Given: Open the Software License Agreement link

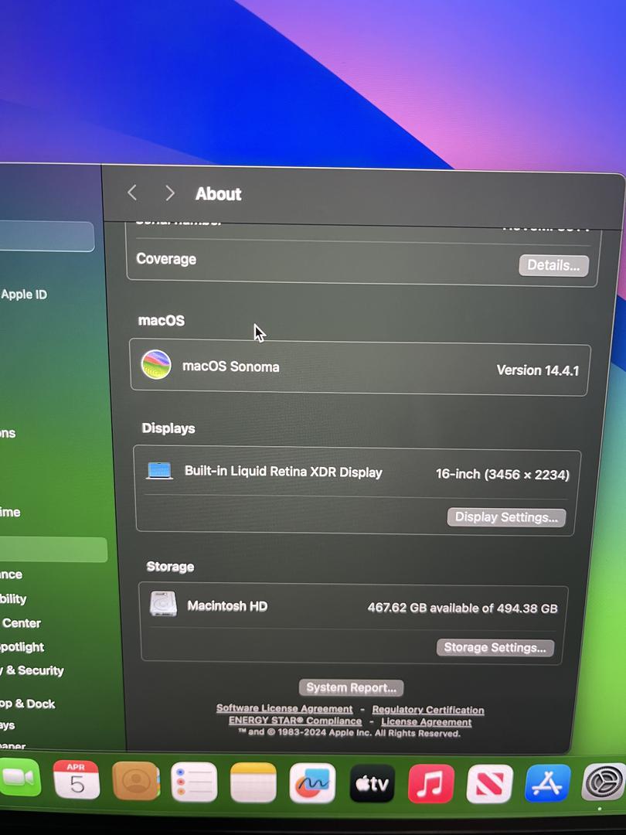Looking at the screenshot, I should 284,708.
